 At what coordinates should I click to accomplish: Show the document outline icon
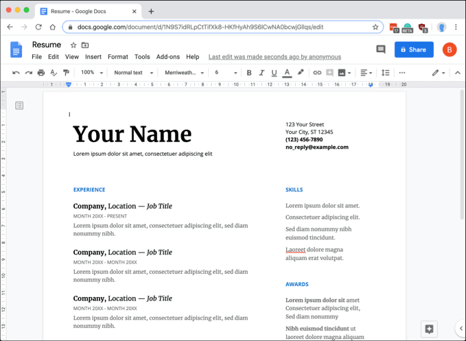19,106
